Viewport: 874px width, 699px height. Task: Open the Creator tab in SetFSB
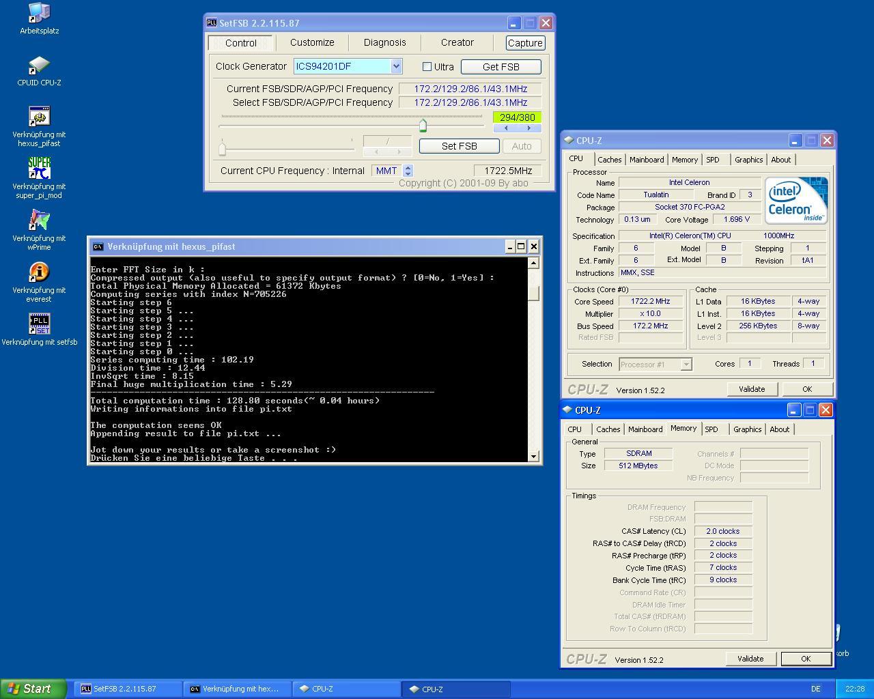457,42
